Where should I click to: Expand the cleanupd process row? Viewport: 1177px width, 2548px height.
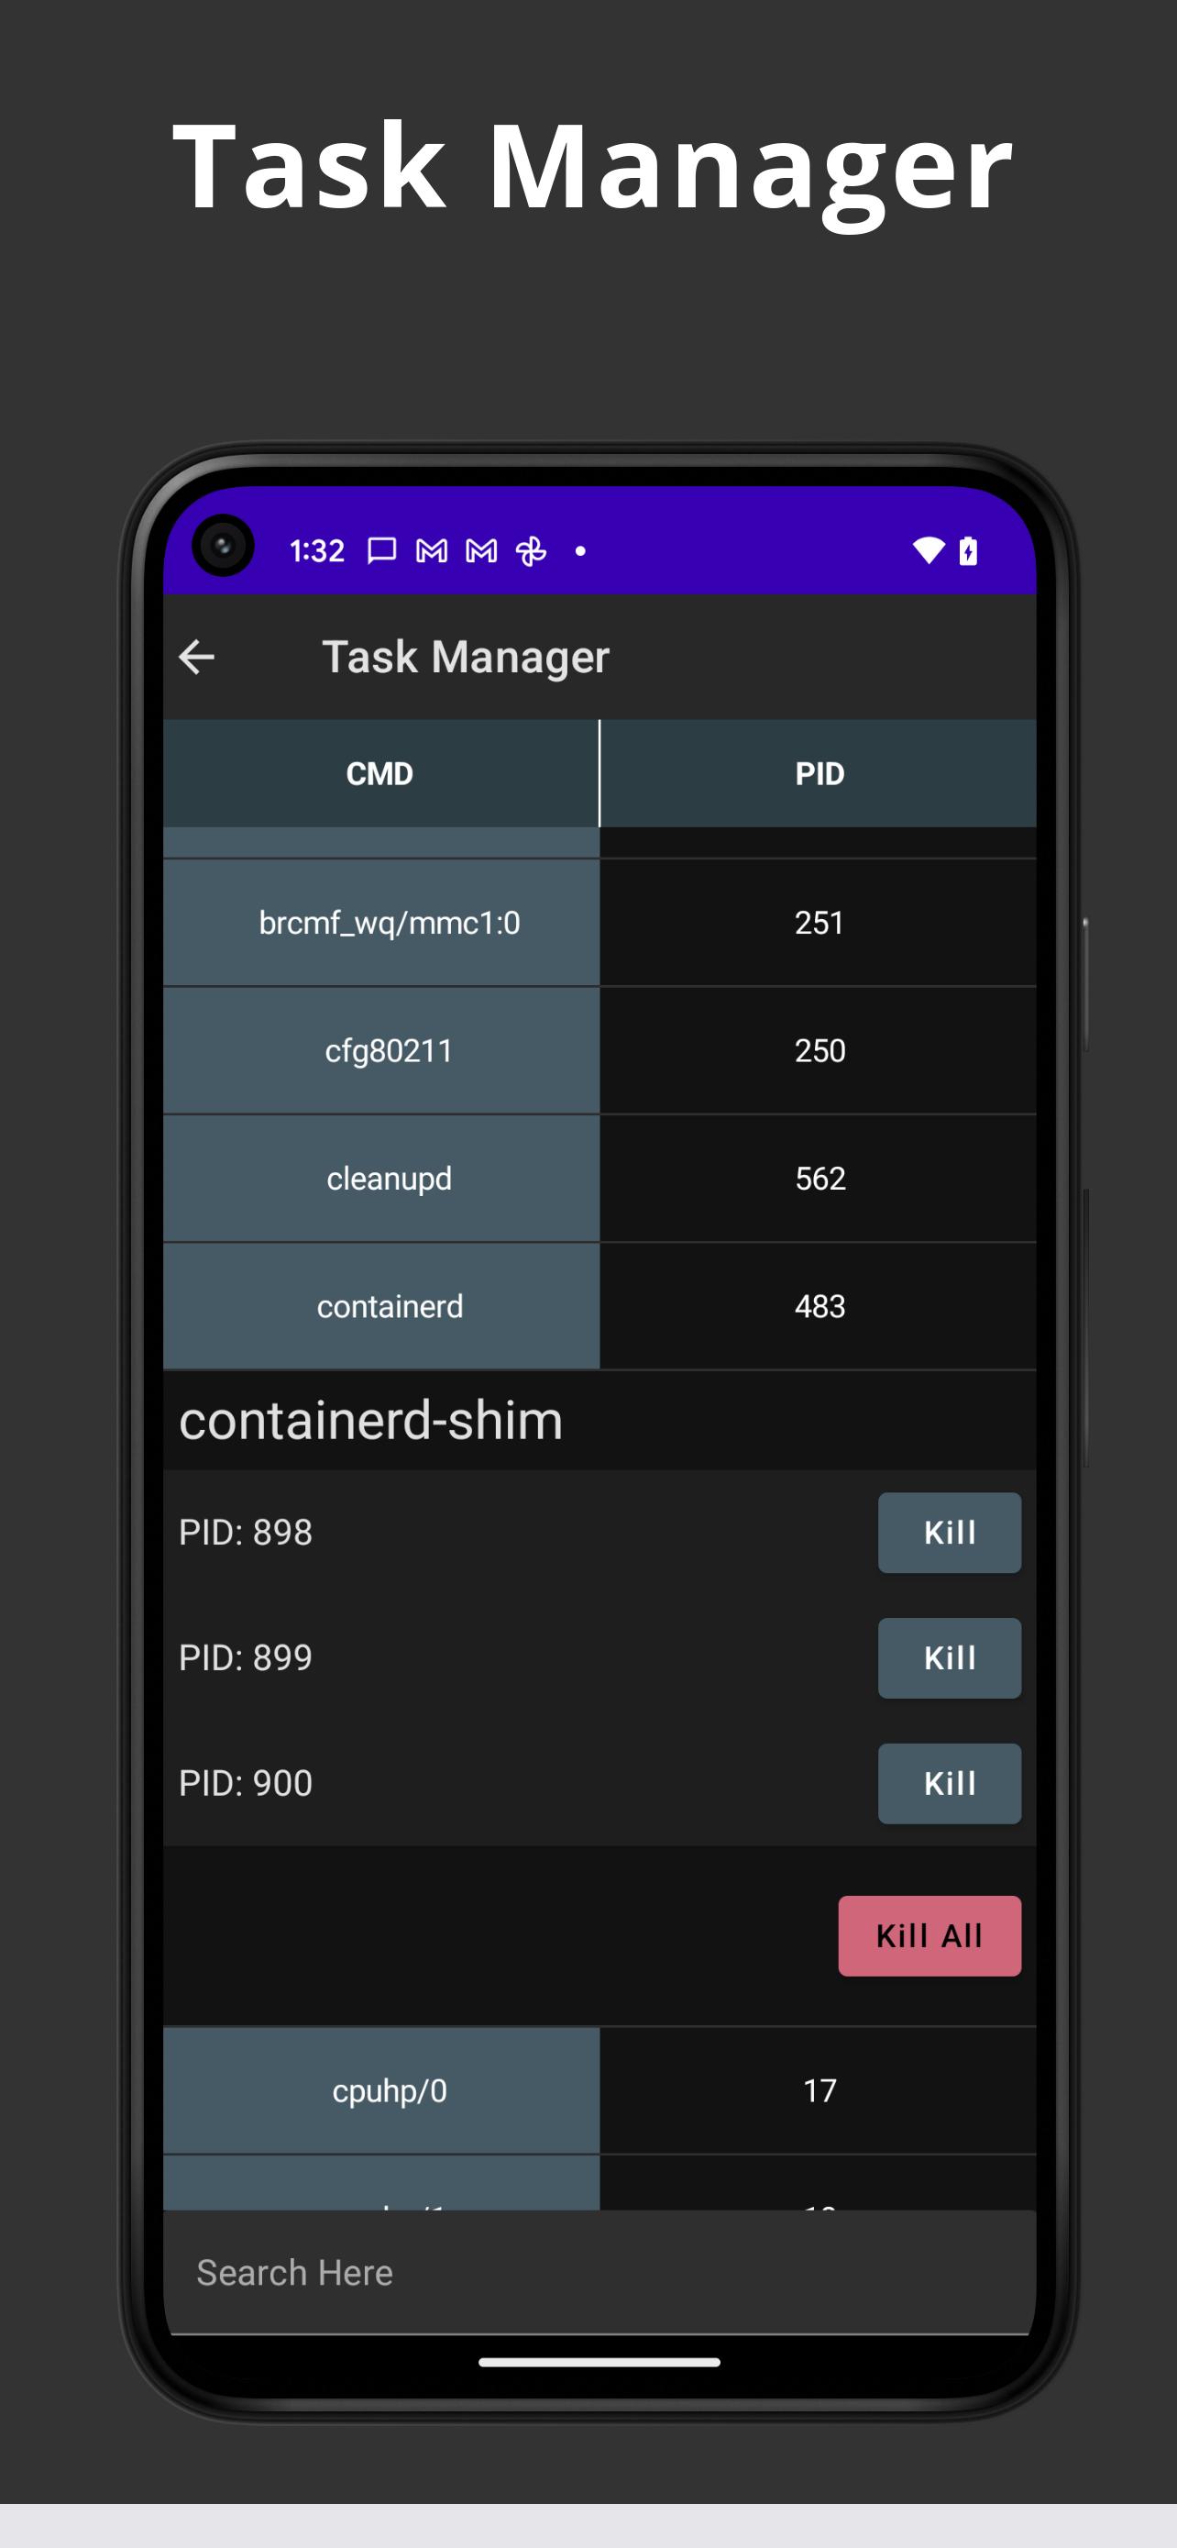click(x=599, y=1179)
